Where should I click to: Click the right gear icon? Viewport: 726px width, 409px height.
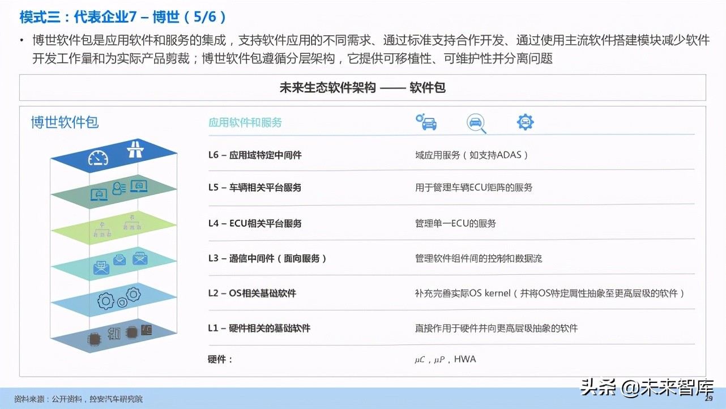coord(133,294)
